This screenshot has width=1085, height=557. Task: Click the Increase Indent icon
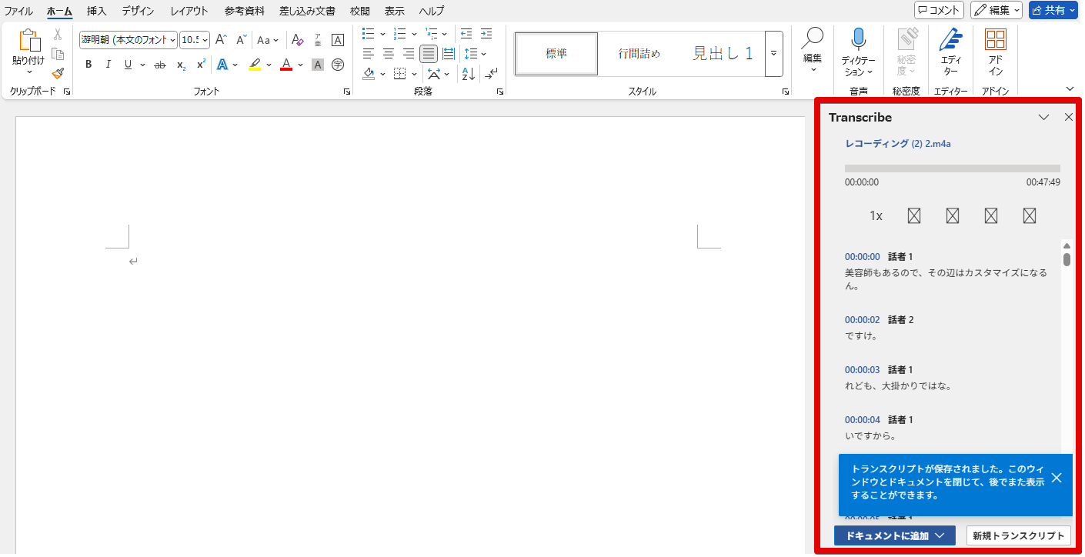tap(486, 34)
